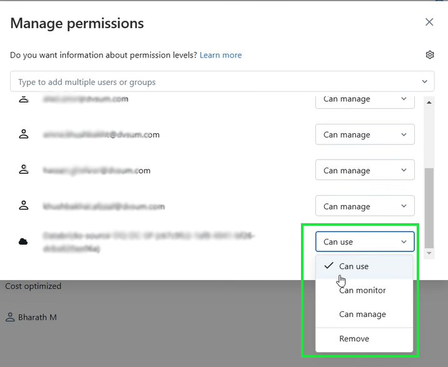Open the Learn more link
This screenshot has width=448, height=367.
coord(221,55)
